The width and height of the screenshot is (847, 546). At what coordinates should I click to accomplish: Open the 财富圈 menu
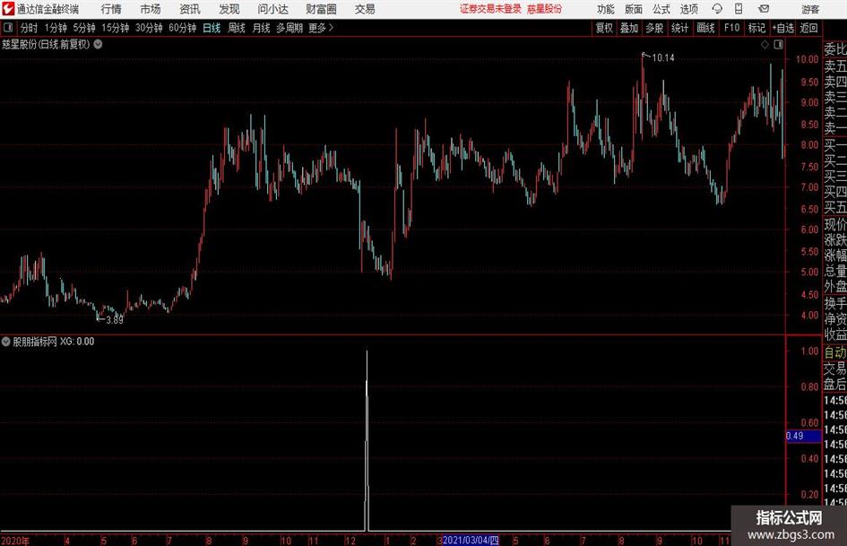click(x=321, y=9)
